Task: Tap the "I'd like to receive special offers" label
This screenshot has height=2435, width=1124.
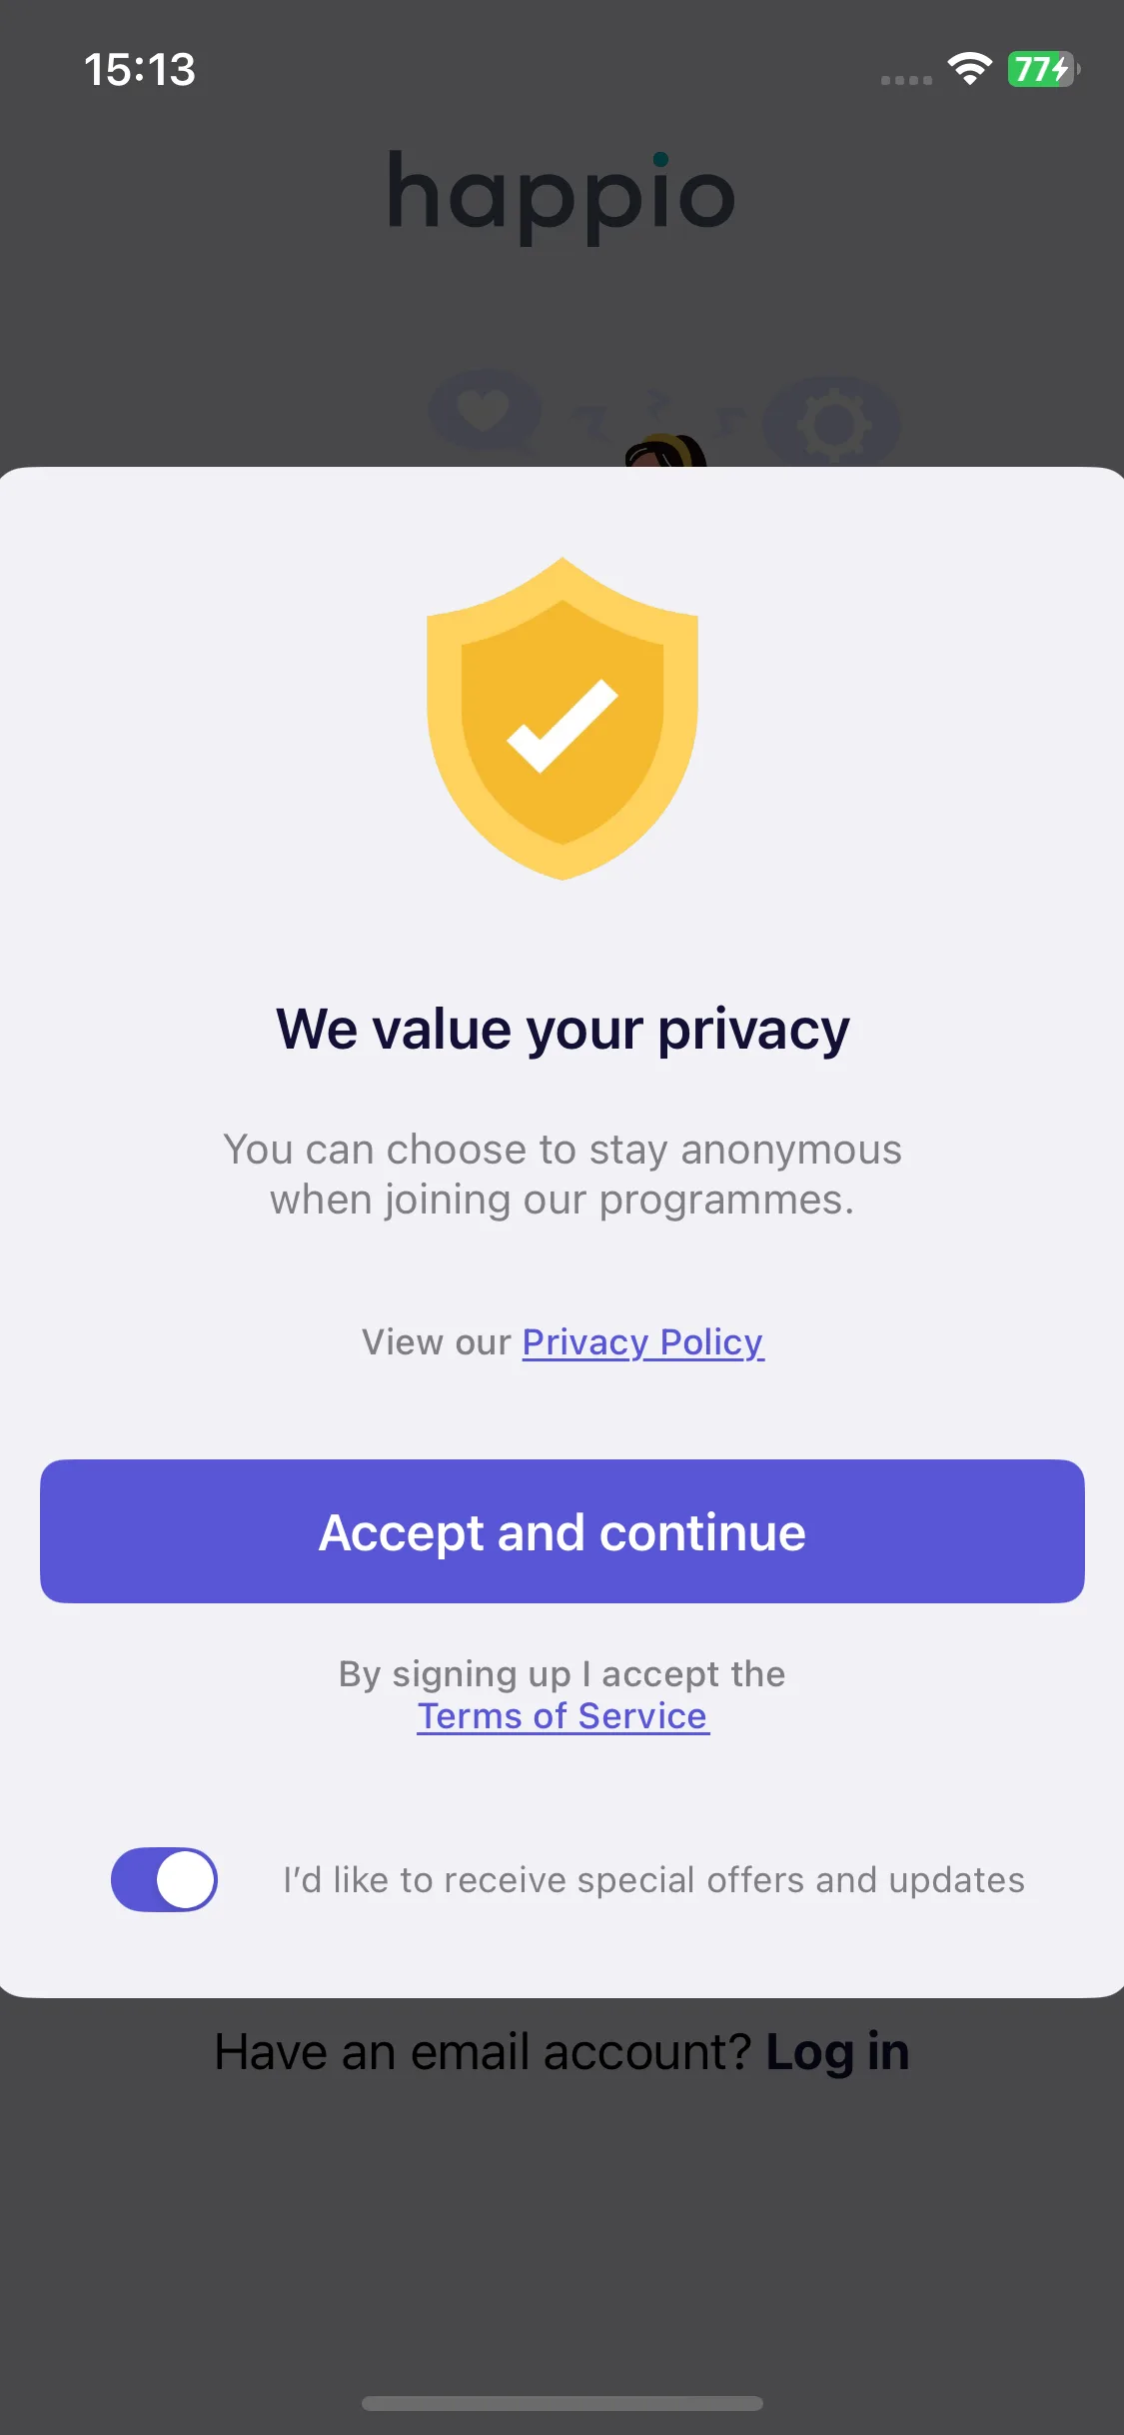Action: tap(654, 1880)
